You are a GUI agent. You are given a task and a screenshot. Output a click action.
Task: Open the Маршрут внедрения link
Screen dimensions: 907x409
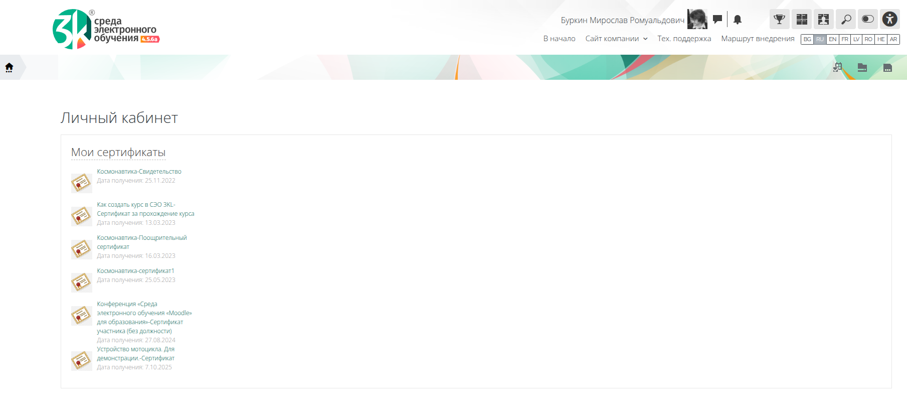[758, 39]
